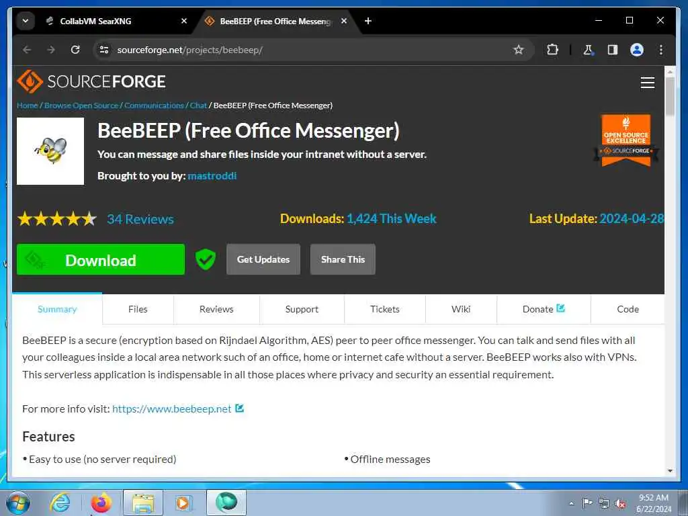
Task: Switch to the Tickets tab
Action: click(x=385, y=309)
